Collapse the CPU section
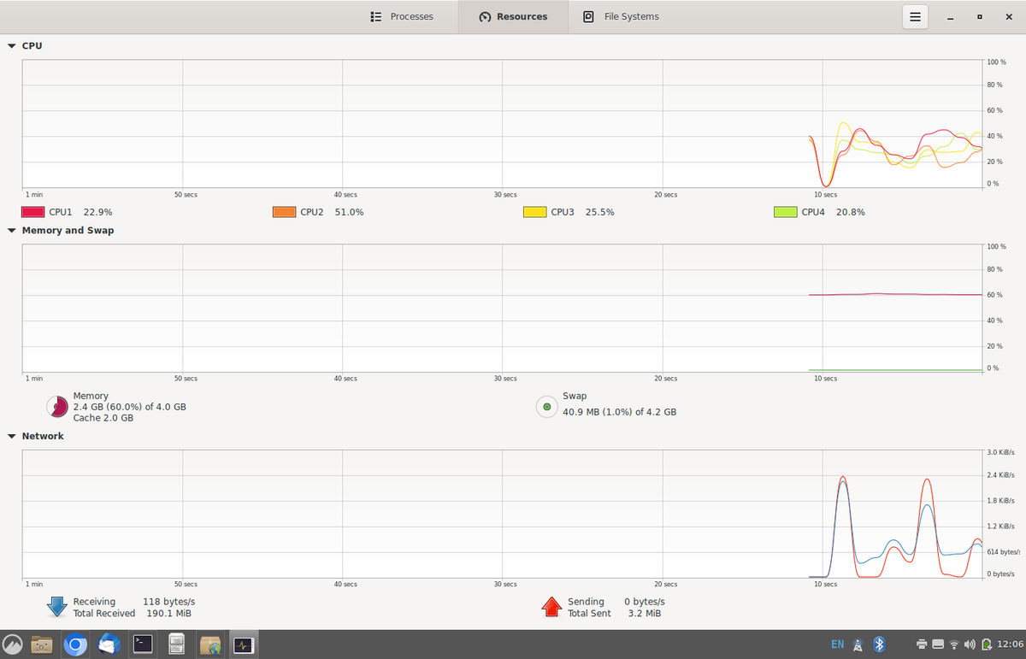The image size is (1026, 659). tap(11, 45)
